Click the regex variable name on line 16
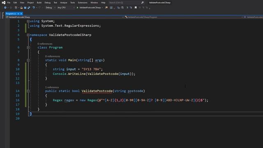Image resolution: width=263 pixels, height=148 pixels. (69, 100)
